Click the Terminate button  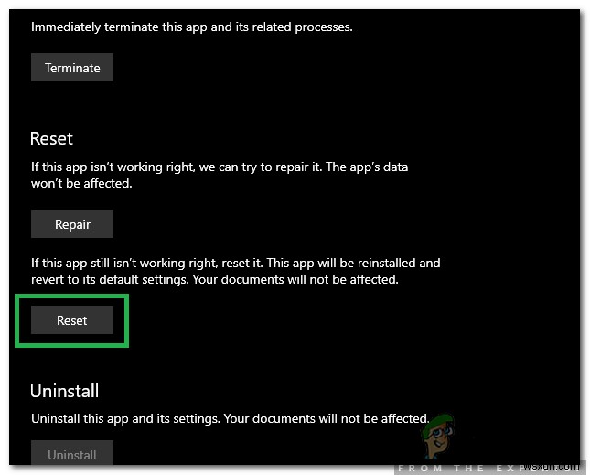point(72,68)
